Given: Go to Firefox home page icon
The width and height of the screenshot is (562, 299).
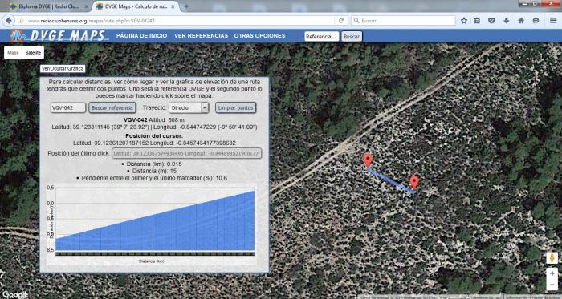Looking at the screenshot, I should (521, 21).
